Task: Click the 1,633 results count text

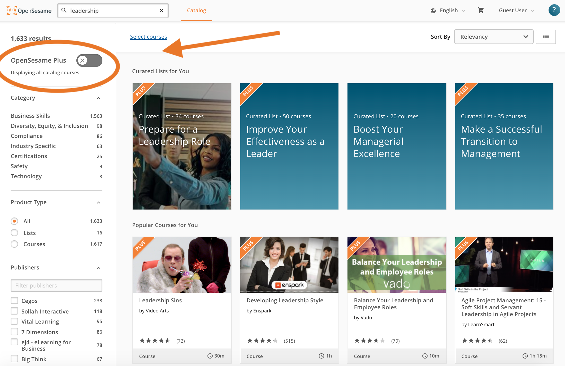Action: tap(31, 38)
